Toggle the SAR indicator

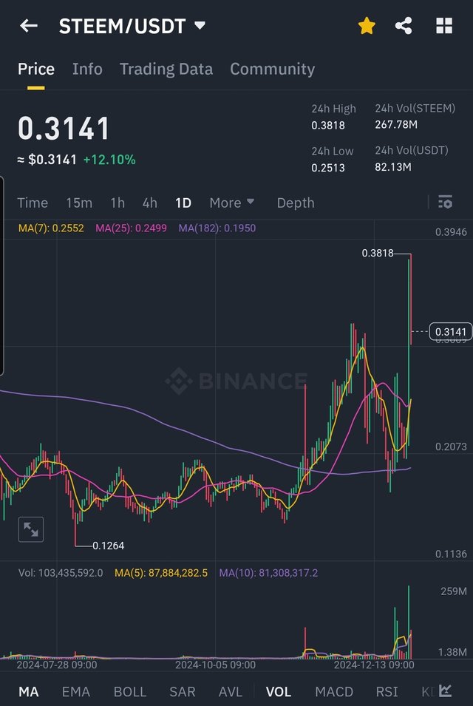click(183, 692)
